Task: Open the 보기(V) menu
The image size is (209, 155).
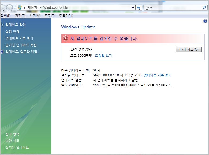Action: tap(35, 16)
